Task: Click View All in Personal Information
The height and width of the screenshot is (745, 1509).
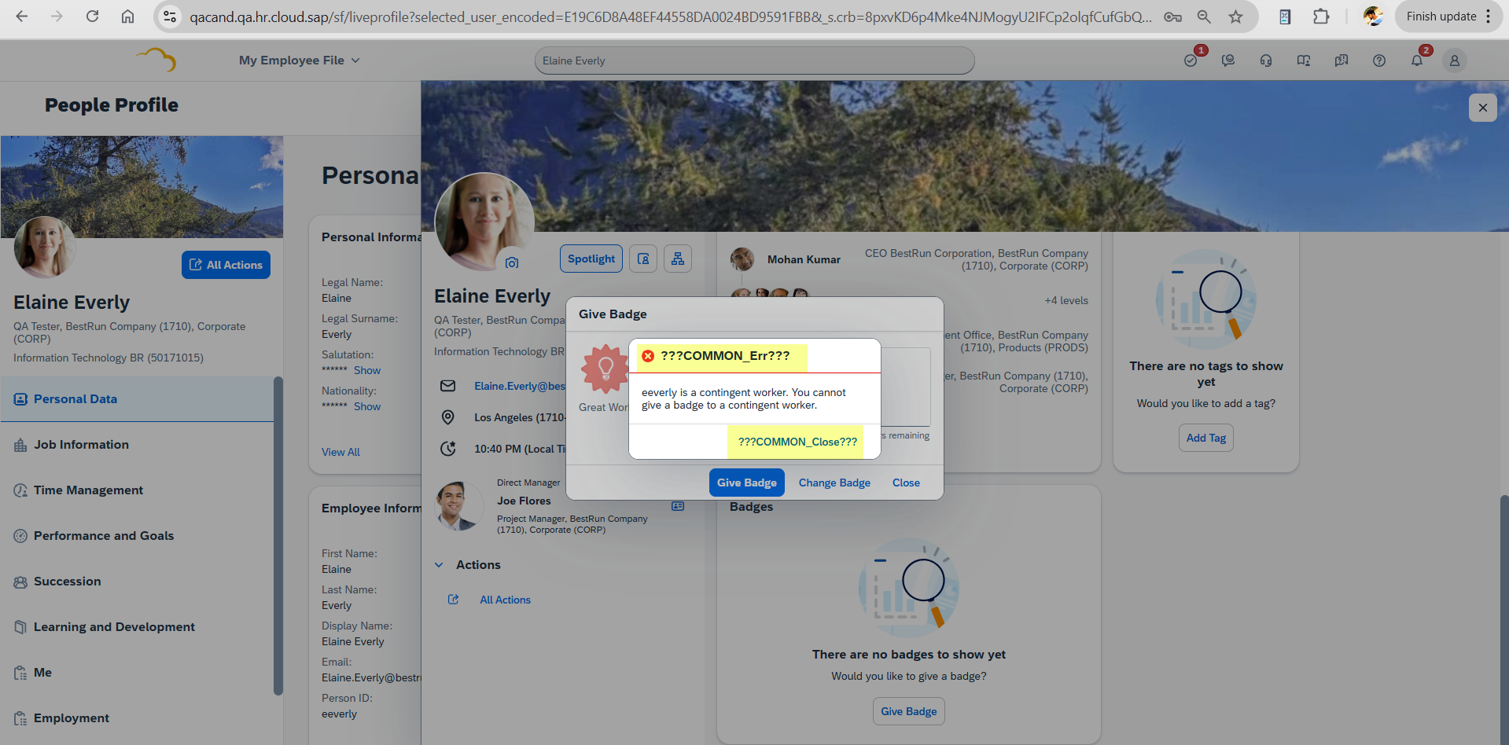Action: coord(340,452)
